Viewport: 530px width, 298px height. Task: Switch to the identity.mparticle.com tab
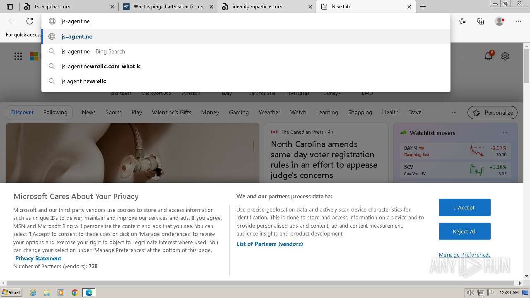pyautogui.click(x=267, y=7)
